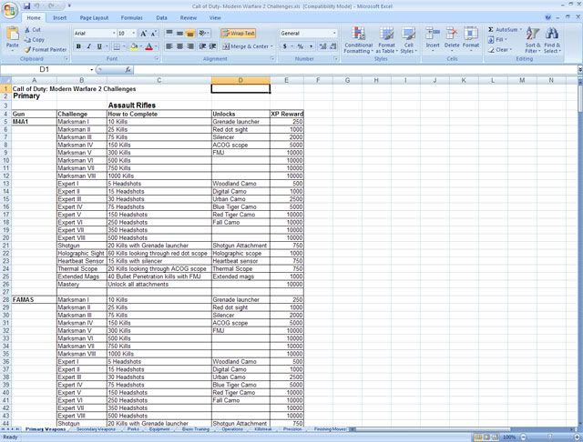Toggle Italic formatting
The image size is (583, 442).
point(89,46)
